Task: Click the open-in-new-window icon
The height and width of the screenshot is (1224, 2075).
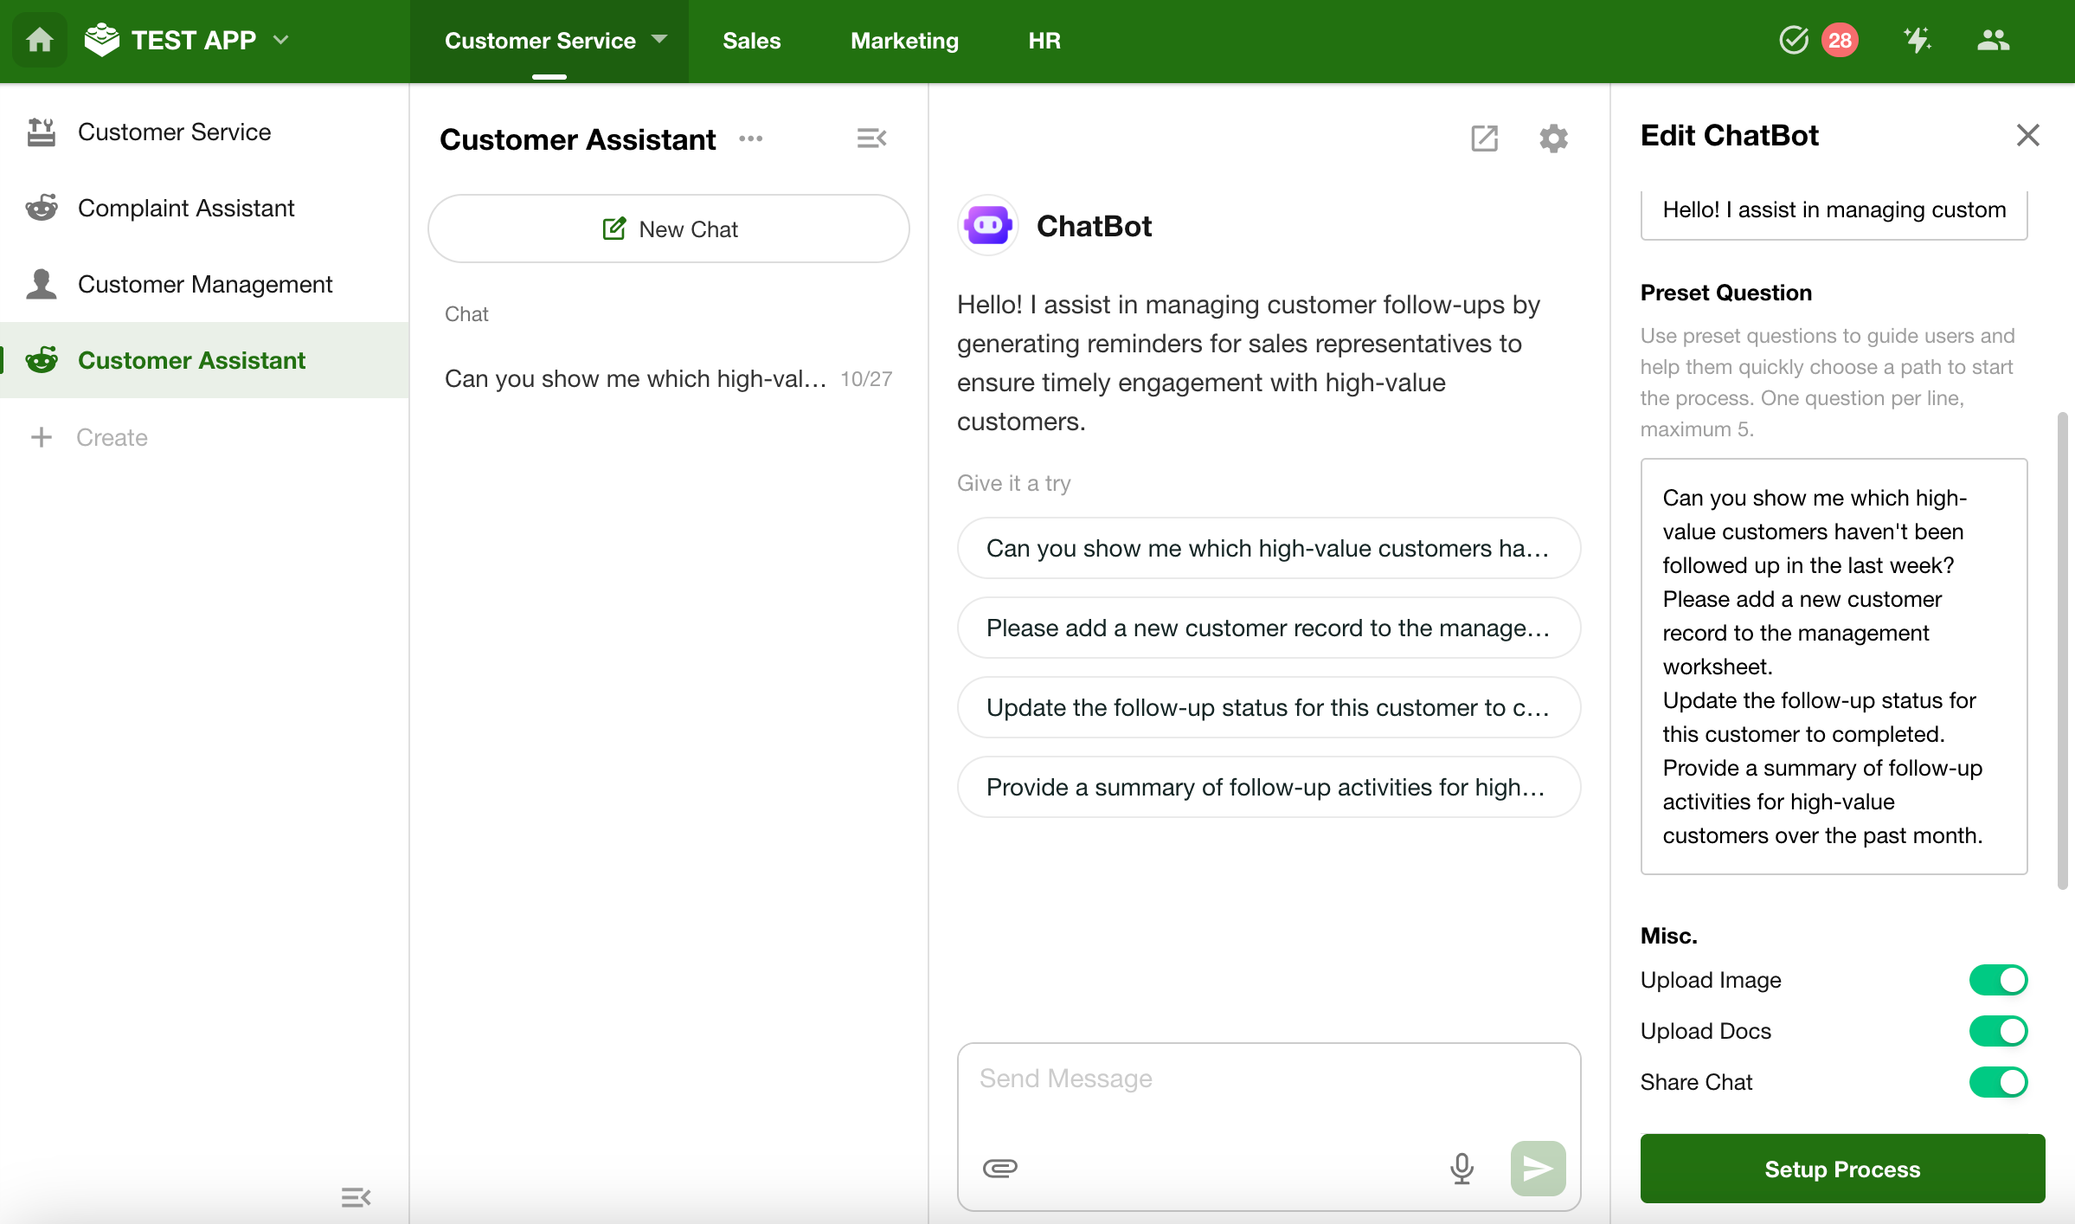Action: click(x=1484, y=139)
